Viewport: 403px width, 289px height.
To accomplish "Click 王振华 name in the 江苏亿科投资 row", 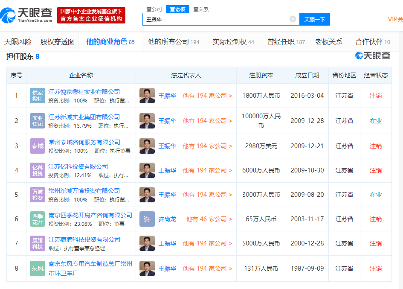I will pyautogui.click(x=167, y=170).
